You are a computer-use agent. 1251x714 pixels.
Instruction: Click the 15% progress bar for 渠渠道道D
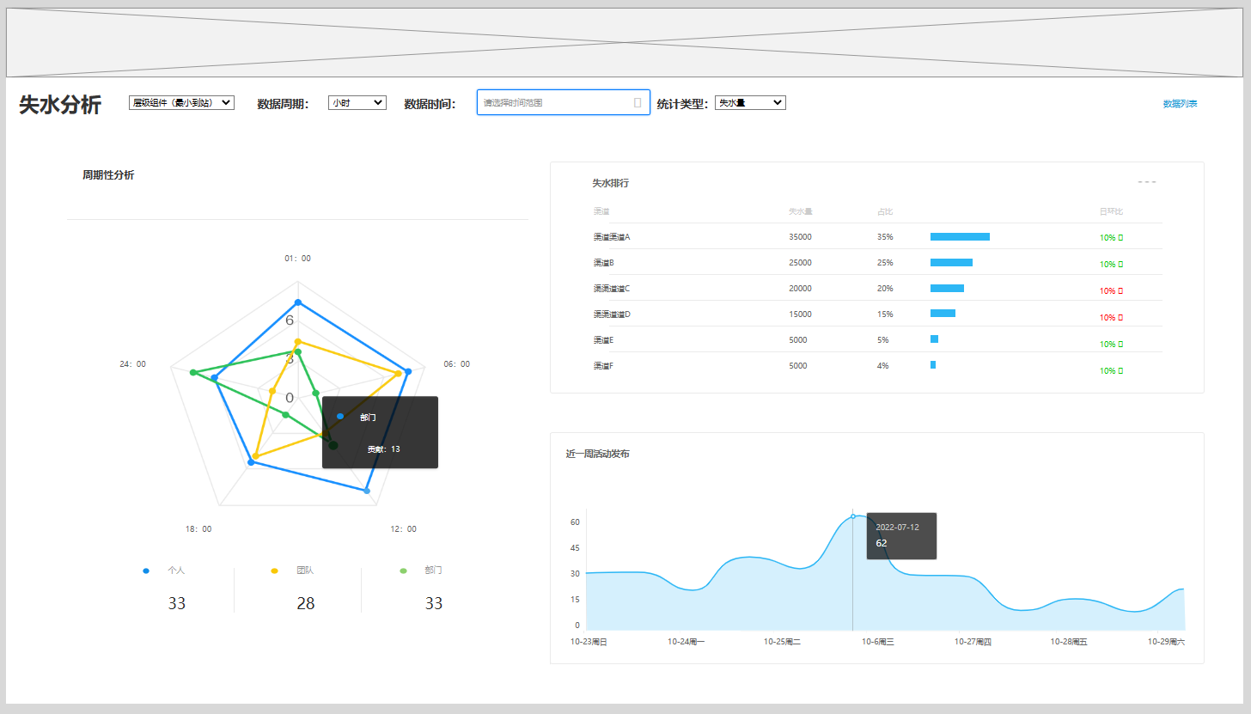pos(943,314)
